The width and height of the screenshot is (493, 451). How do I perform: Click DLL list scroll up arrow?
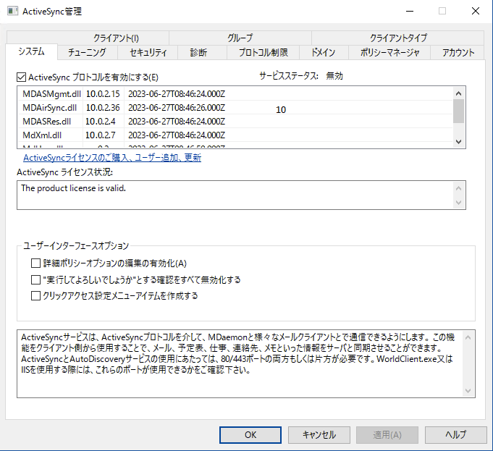click(x=458, y=93)
